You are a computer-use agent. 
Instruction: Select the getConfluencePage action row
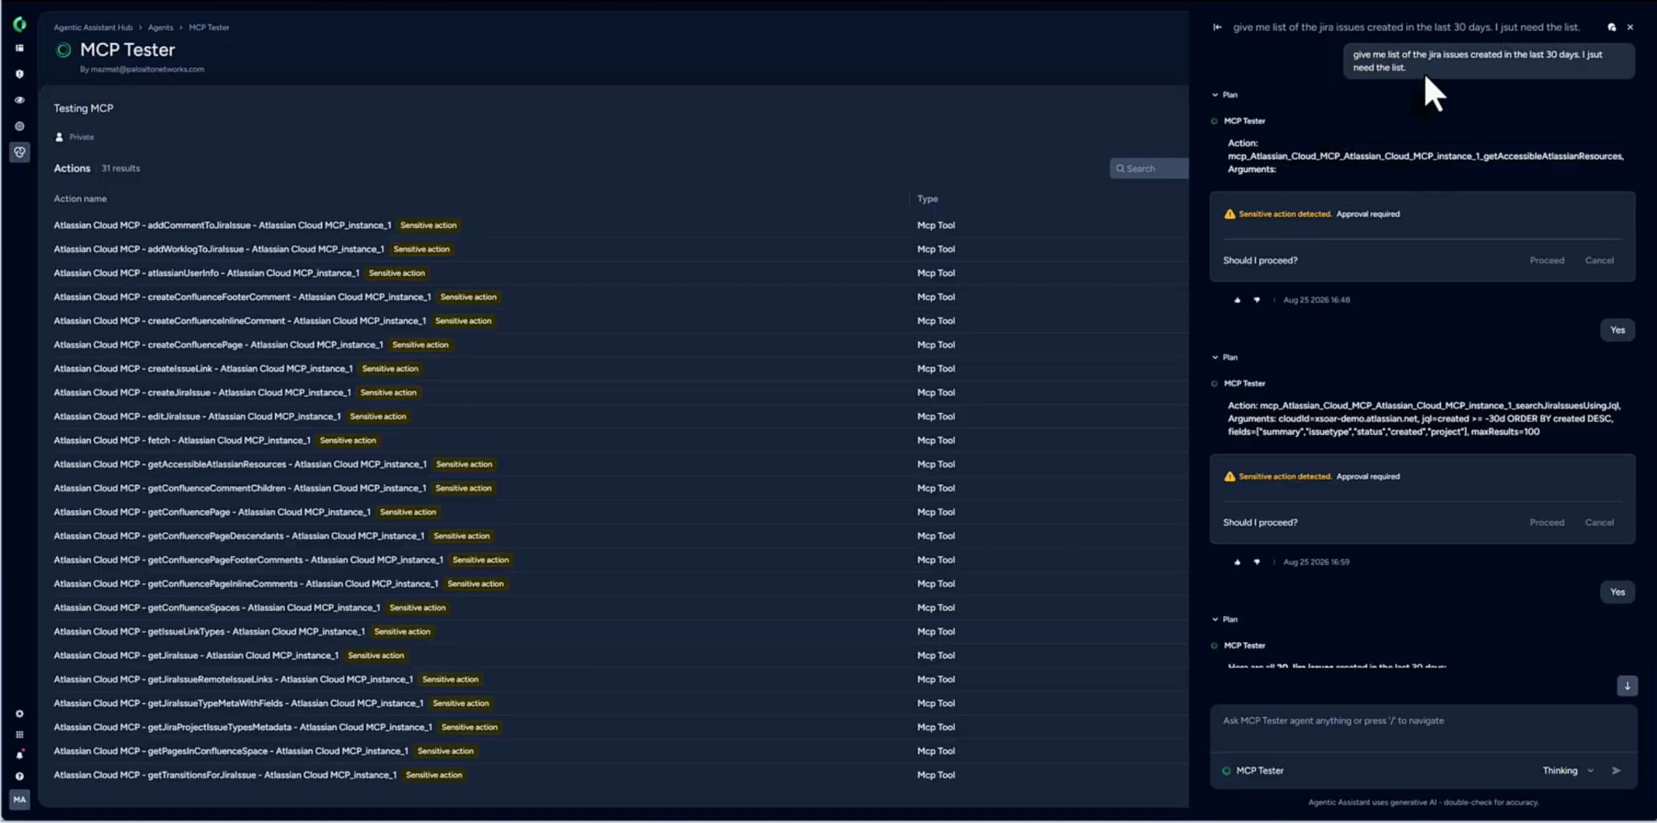[x=620, y=512]
